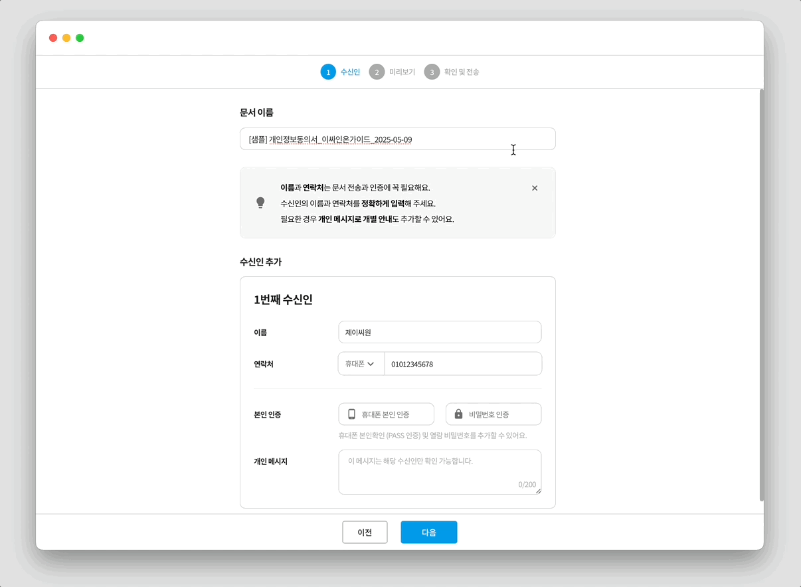The height and width of the screenshot is (587, 801).
Task: Click the lock icon inside 비밀번호 인증 button
Action: click(460, 414)
